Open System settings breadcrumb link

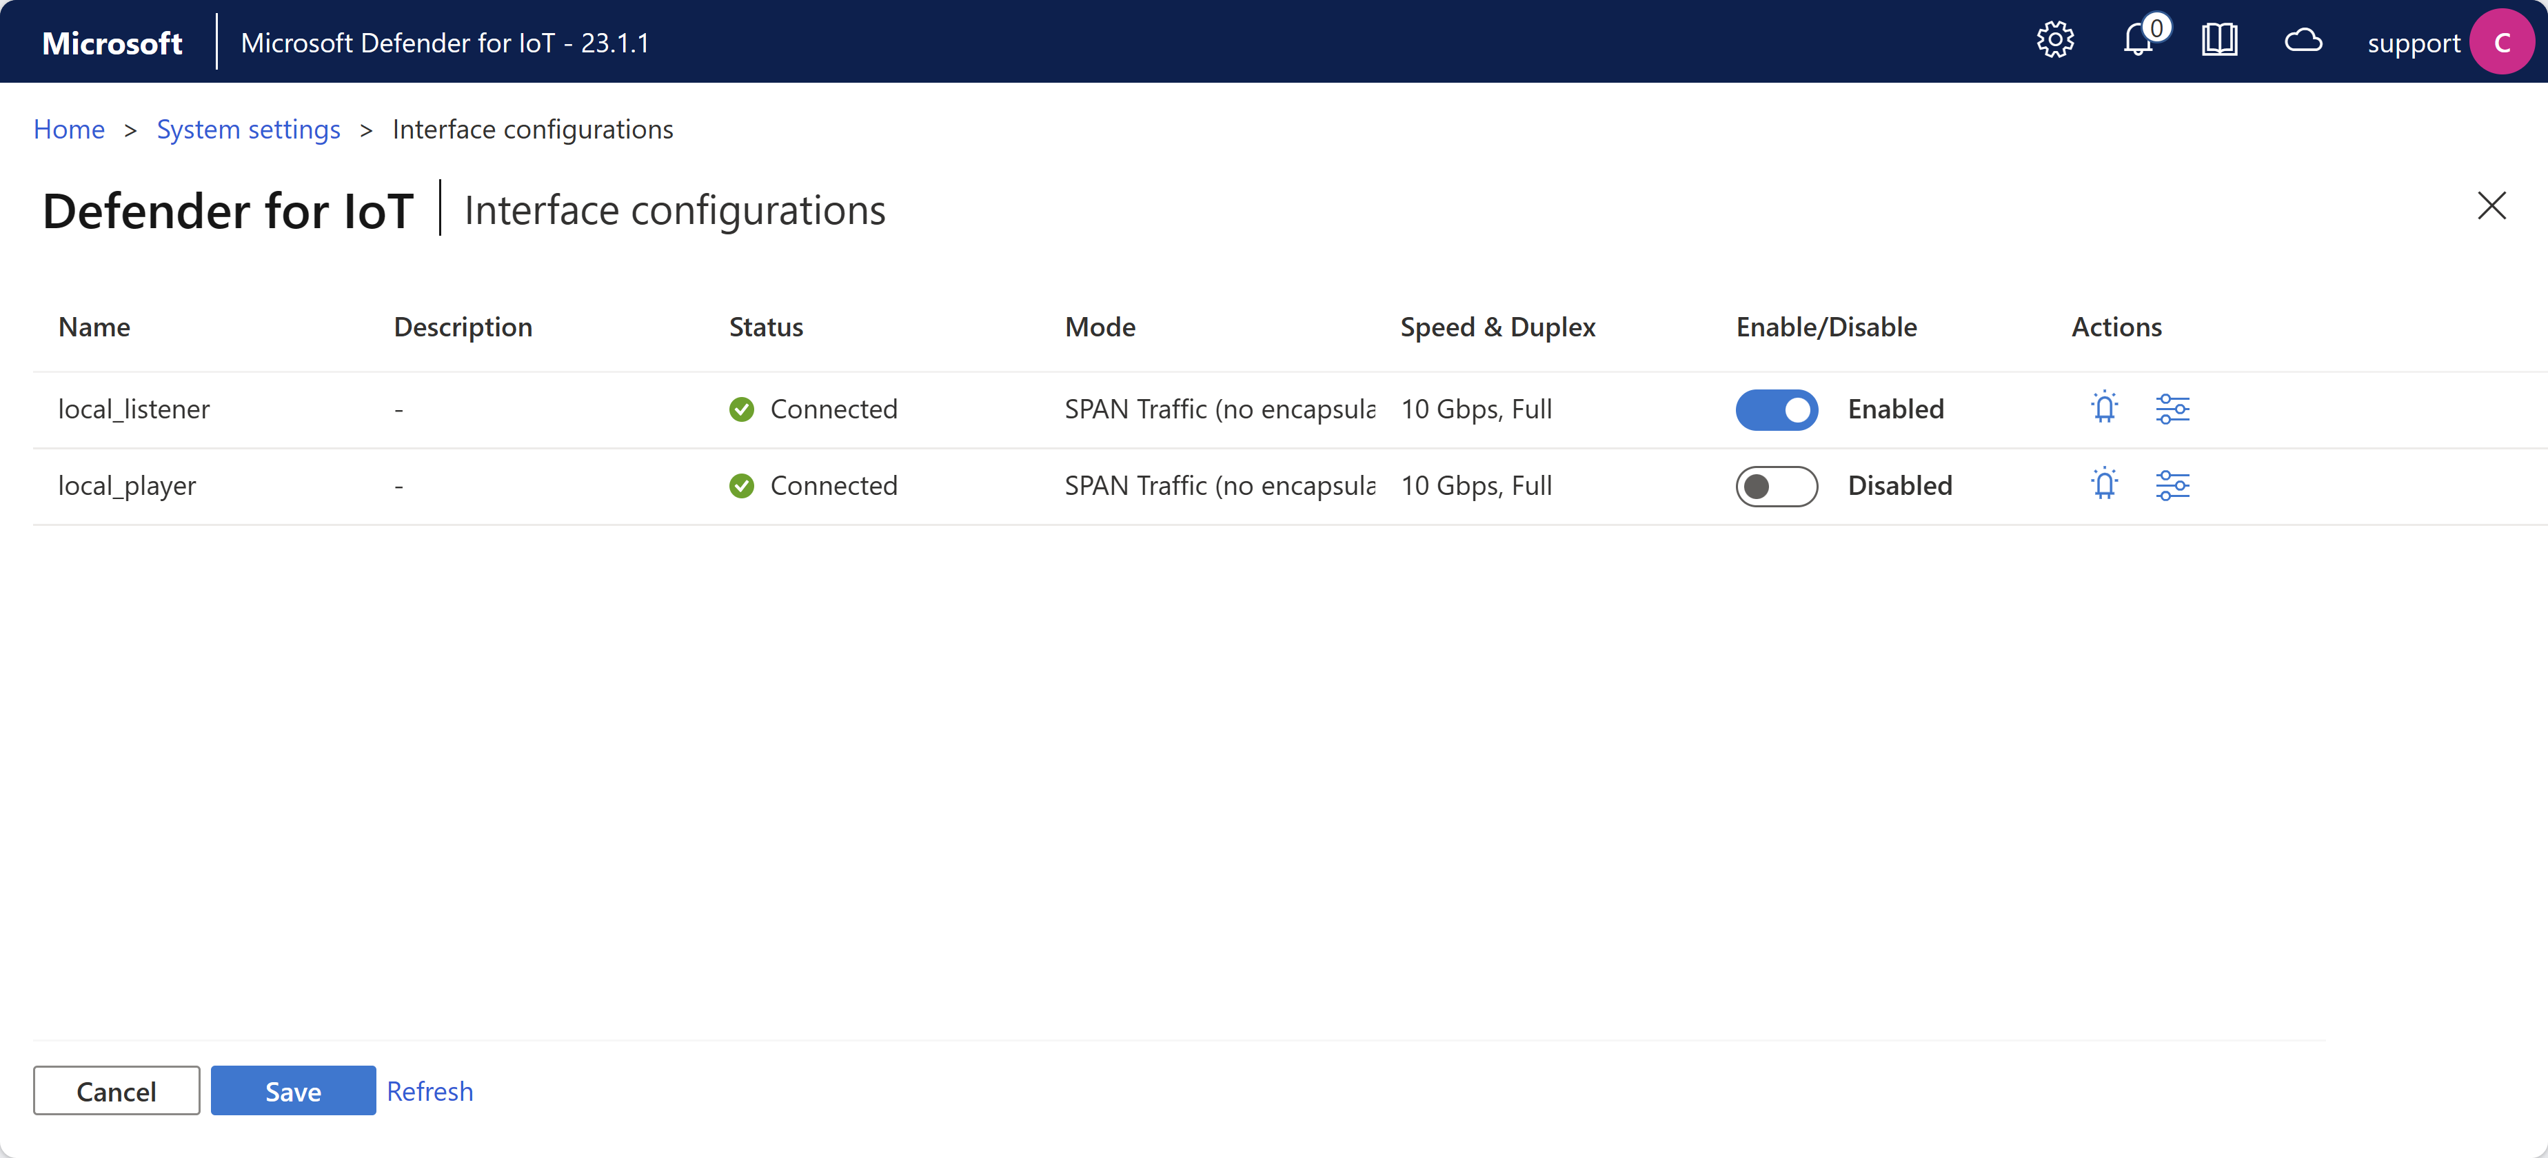[x=247, y=130]
